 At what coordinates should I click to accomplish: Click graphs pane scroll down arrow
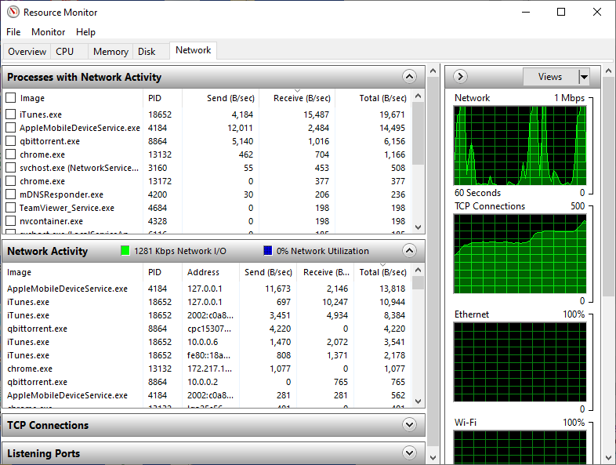click(x=608, y=457)
